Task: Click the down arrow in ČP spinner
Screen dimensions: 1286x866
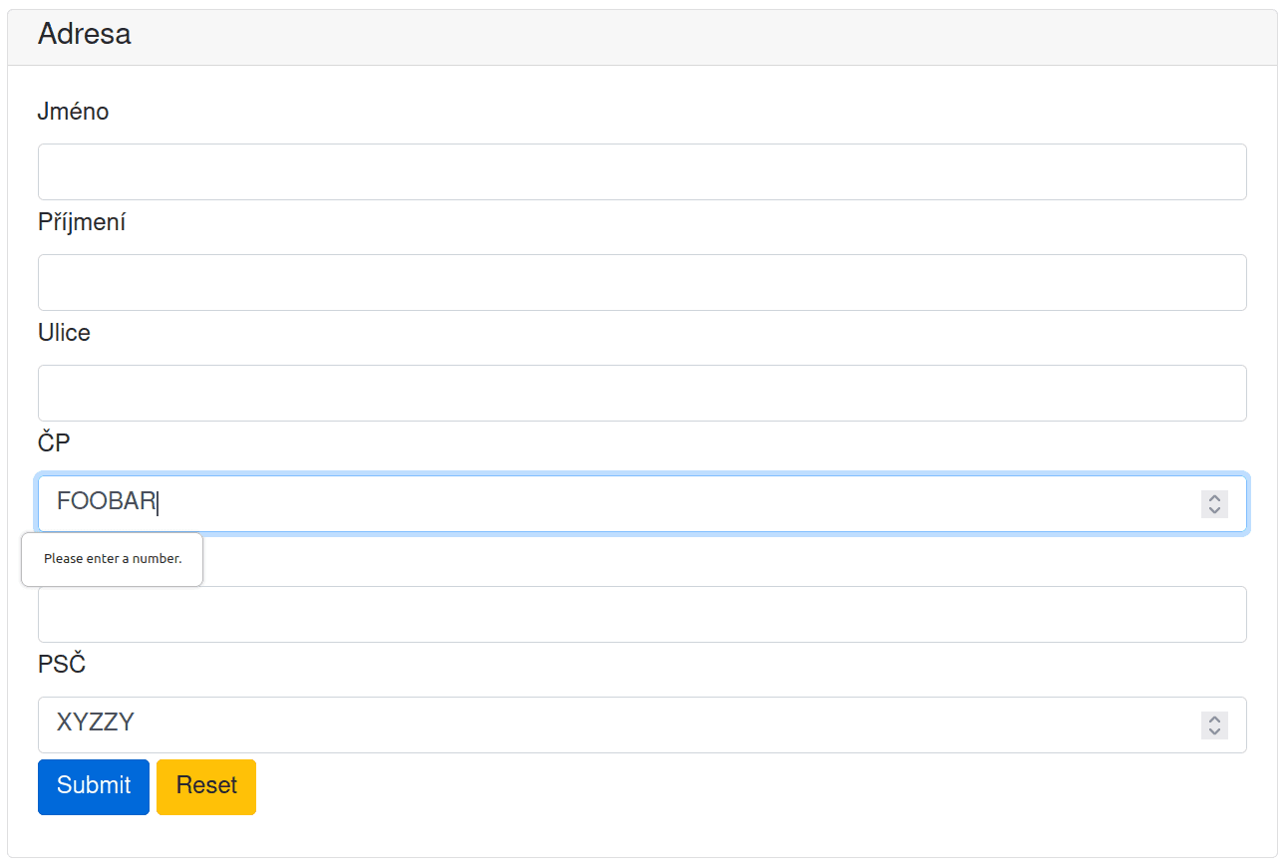Action: [1214, 510]
